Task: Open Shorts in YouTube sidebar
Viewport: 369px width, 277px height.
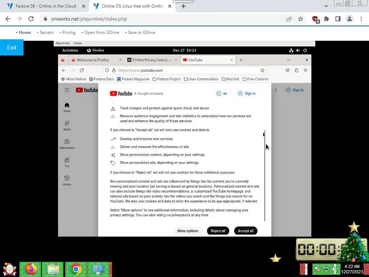Action: point(67,126)
